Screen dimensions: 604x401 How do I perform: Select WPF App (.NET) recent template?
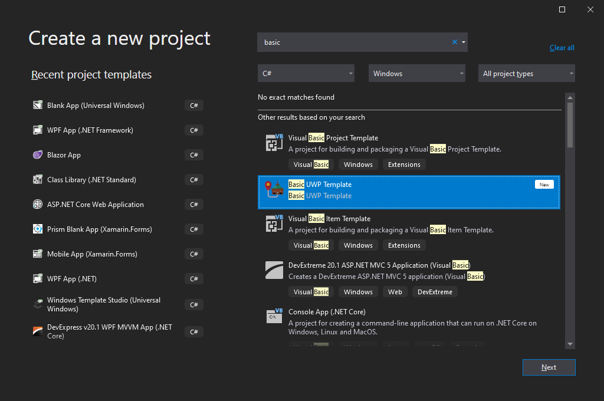coord(117,278)
